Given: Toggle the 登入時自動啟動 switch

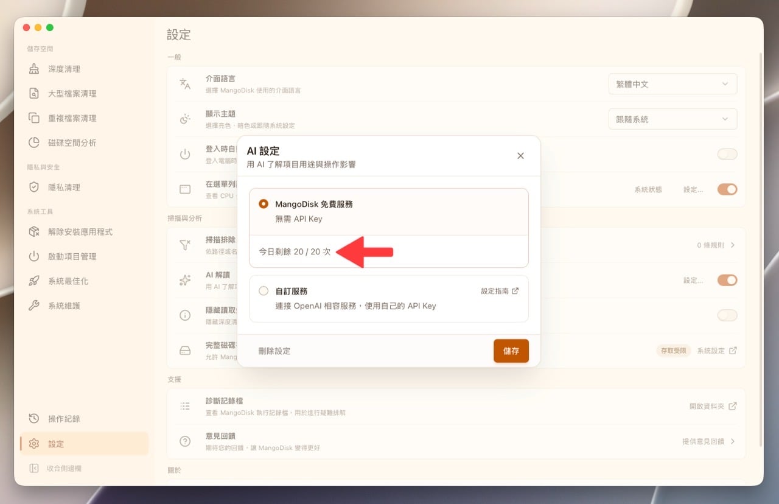Looking at the screenshot, I should (727, 154).
